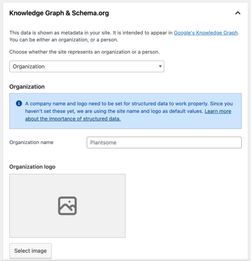
Task: Click the dropdown arrow on the Organization select
Action: point(160,67)
